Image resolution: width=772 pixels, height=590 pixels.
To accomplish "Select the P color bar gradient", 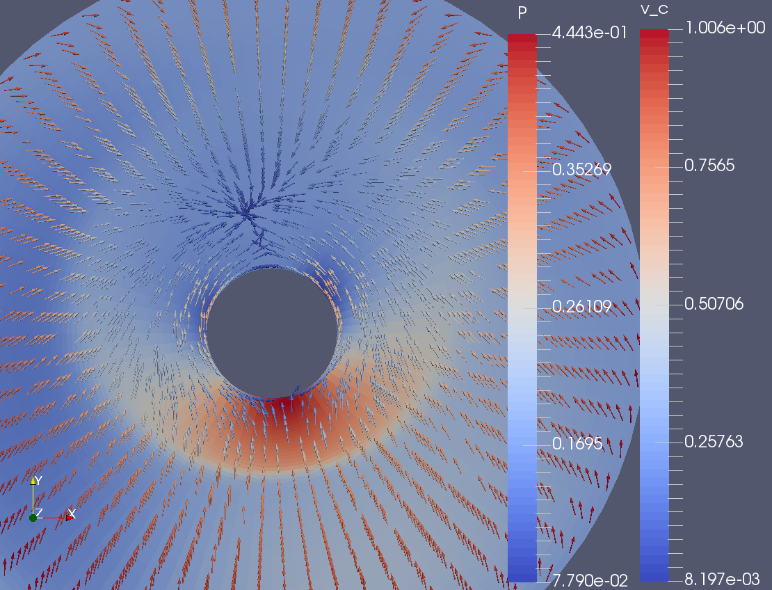I will tap(522, 308).
